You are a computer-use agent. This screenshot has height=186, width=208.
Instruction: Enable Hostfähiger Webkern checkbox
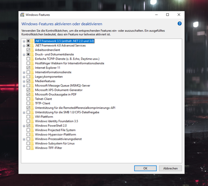click(x=28, y=63)
